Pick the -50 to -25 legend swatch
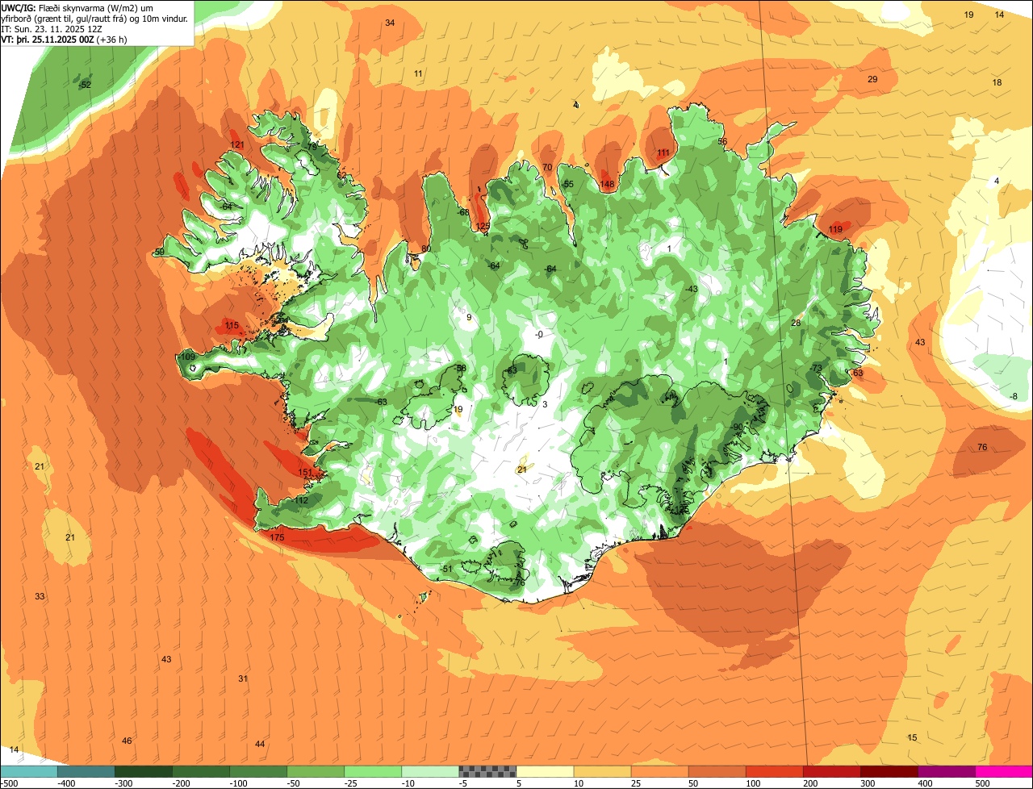 (x=316, y=771)
